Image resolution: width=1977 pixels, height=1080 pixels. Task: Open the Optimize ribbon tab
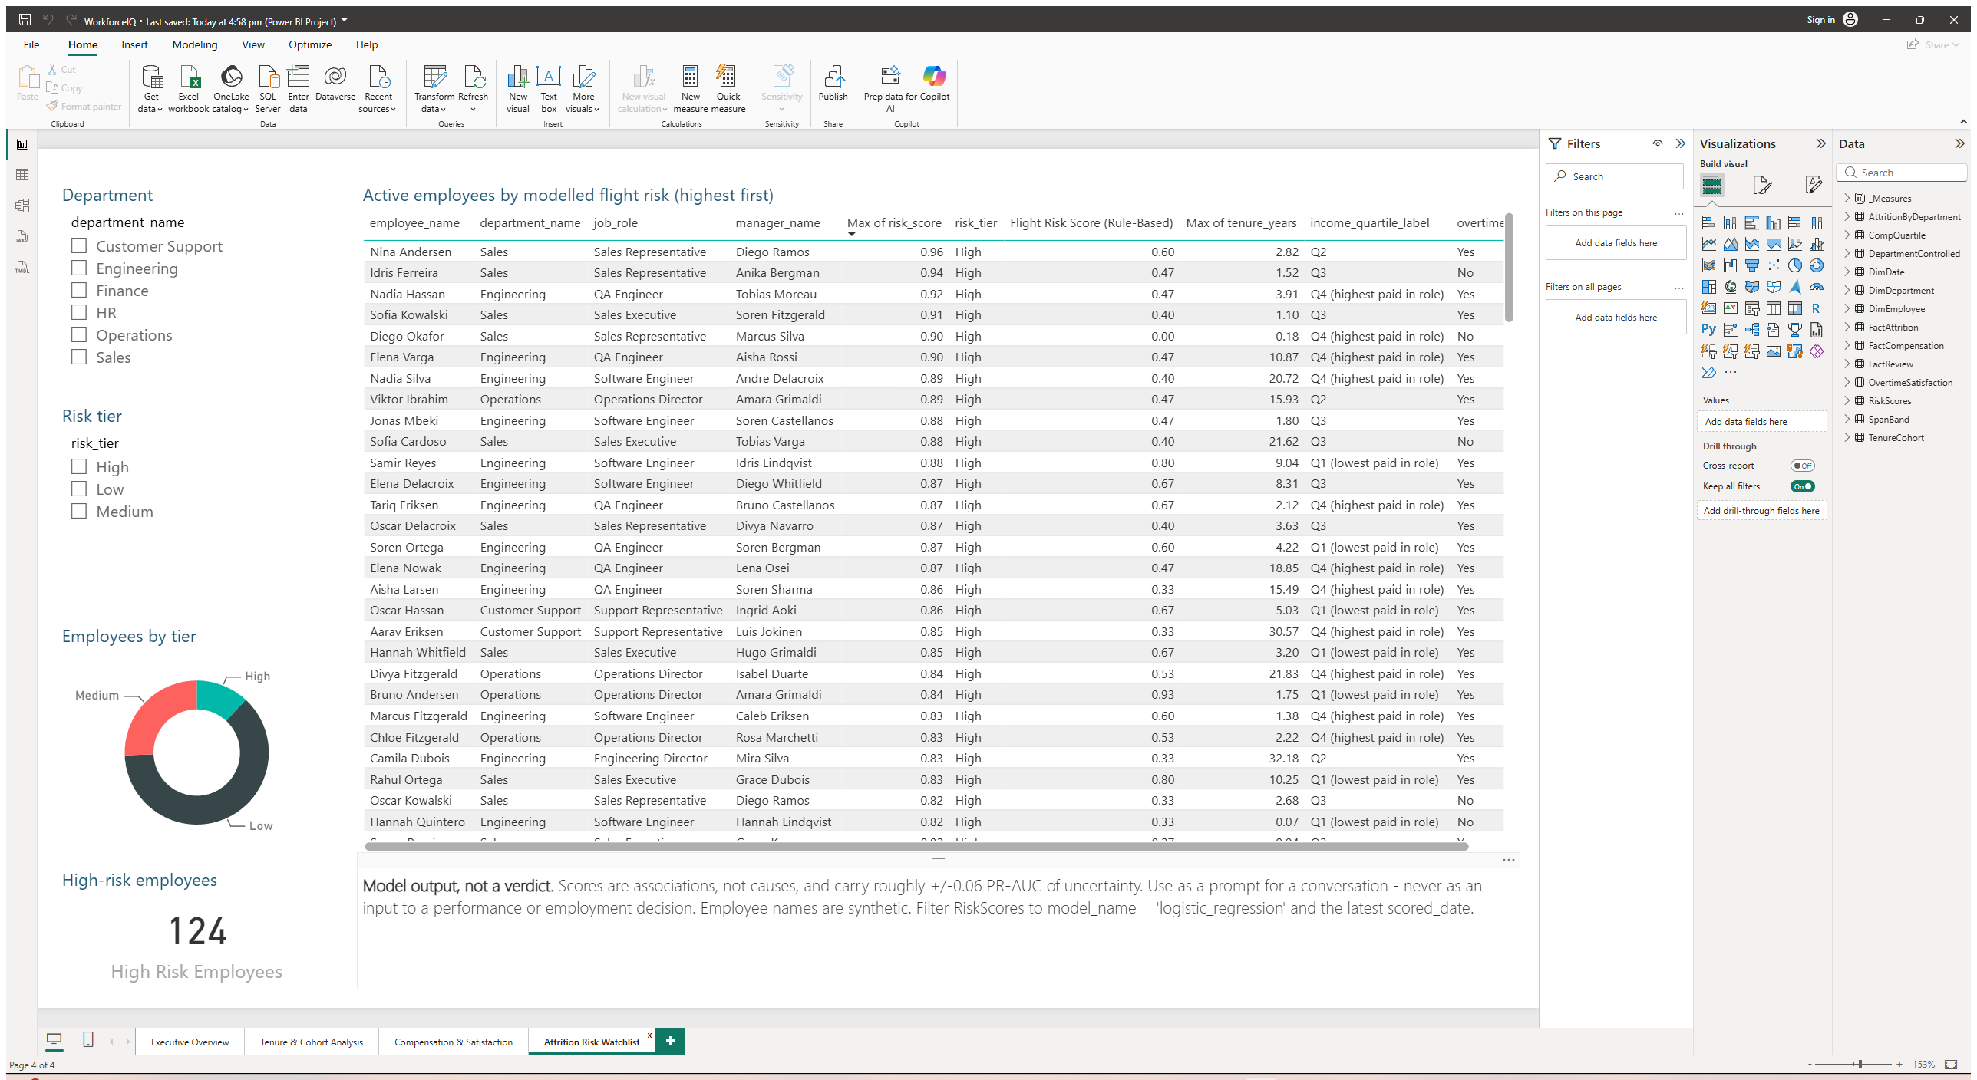310,44
